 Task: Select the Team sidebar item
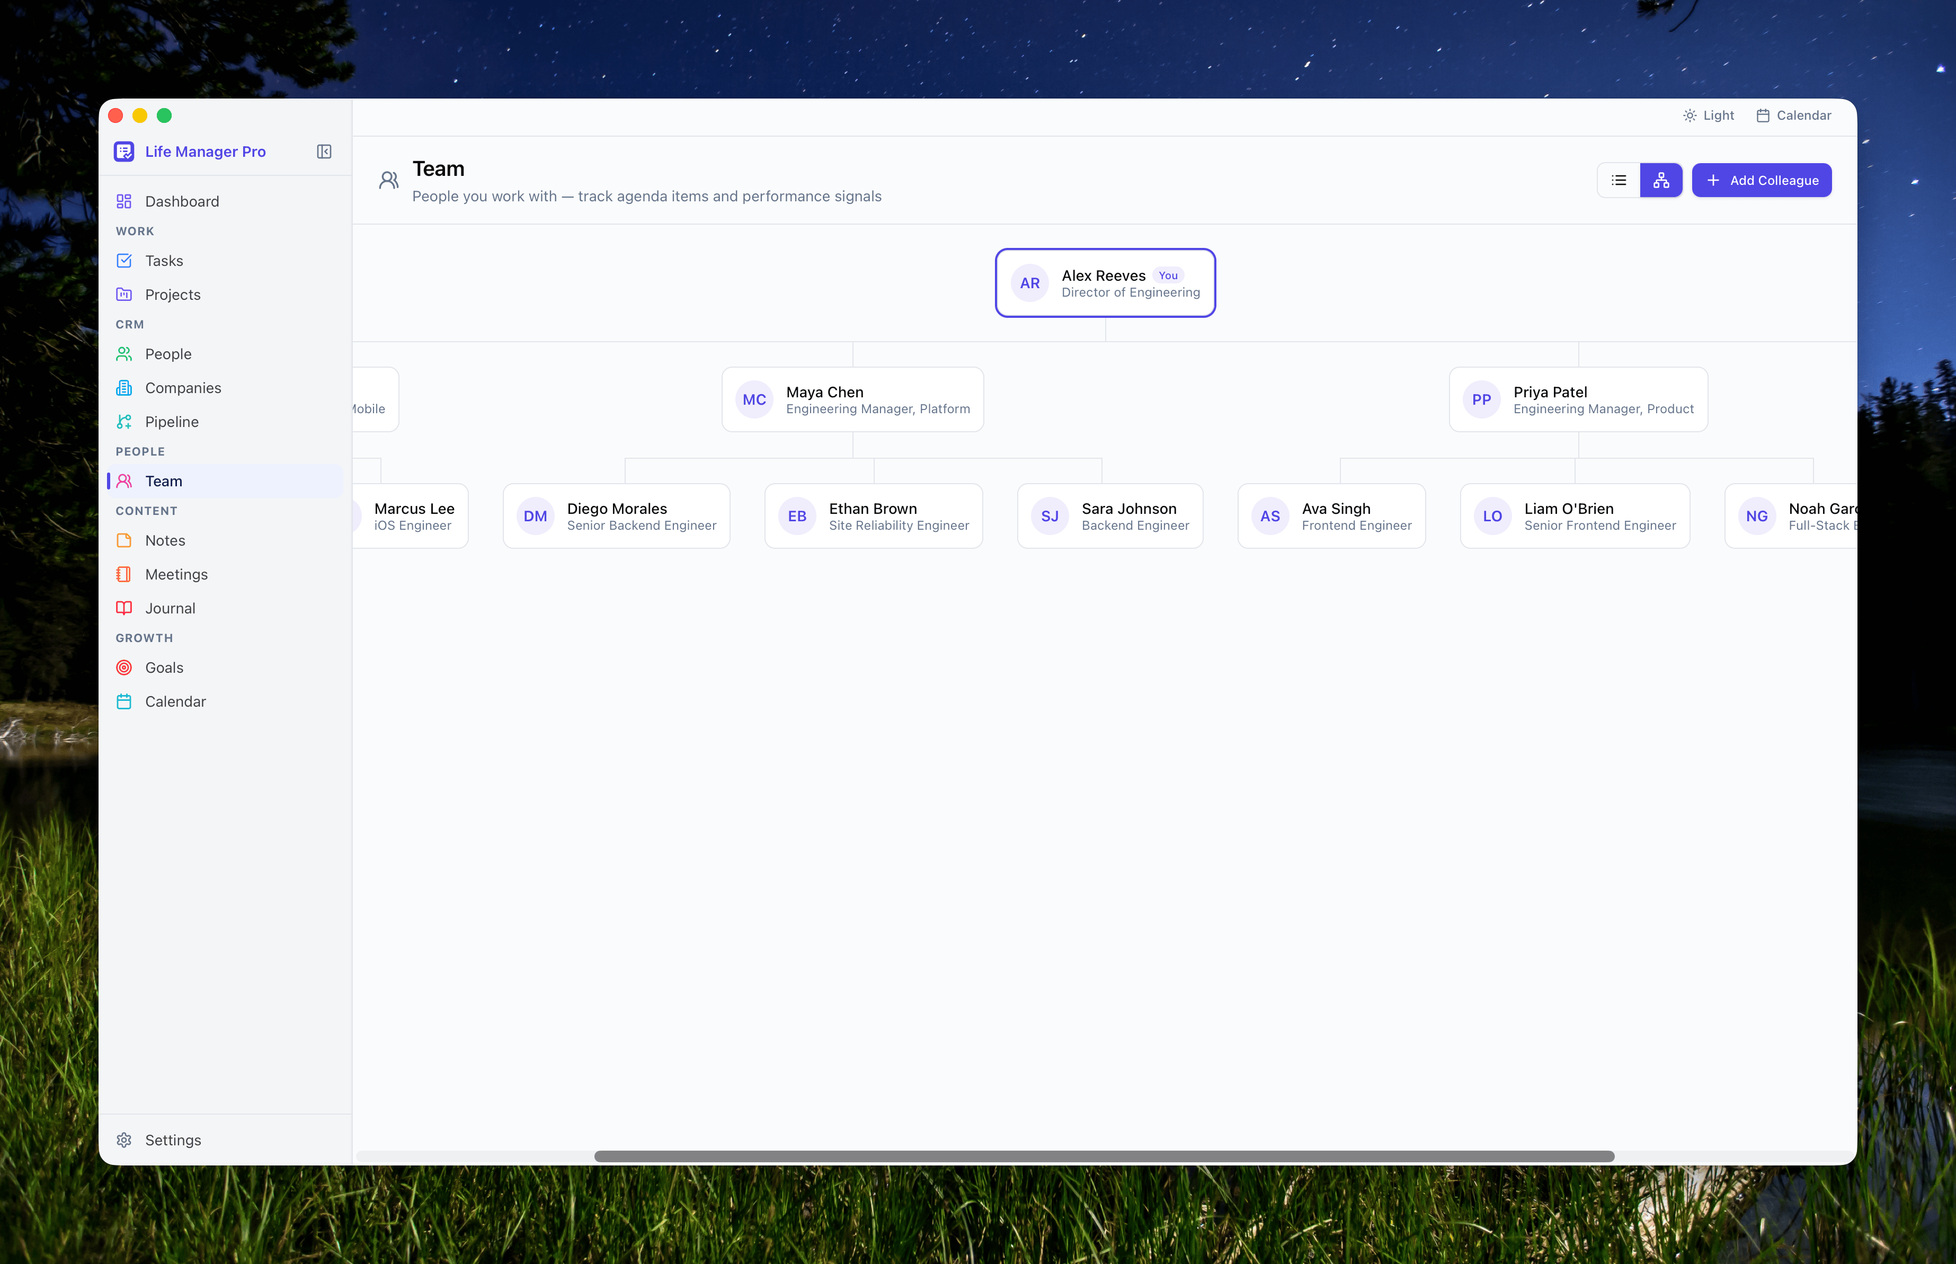tap(225, 481)
